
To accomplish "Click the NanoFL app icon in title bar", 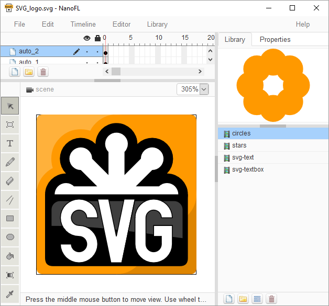I will (x=8, y=8).
